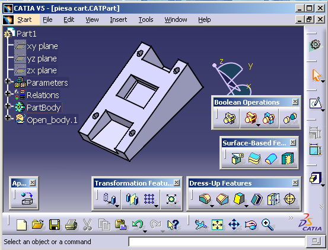The height and width of the screenshot is (250, 328).
Task: Close the Dress-Up Features toolbar
Action: coord(295,183)
